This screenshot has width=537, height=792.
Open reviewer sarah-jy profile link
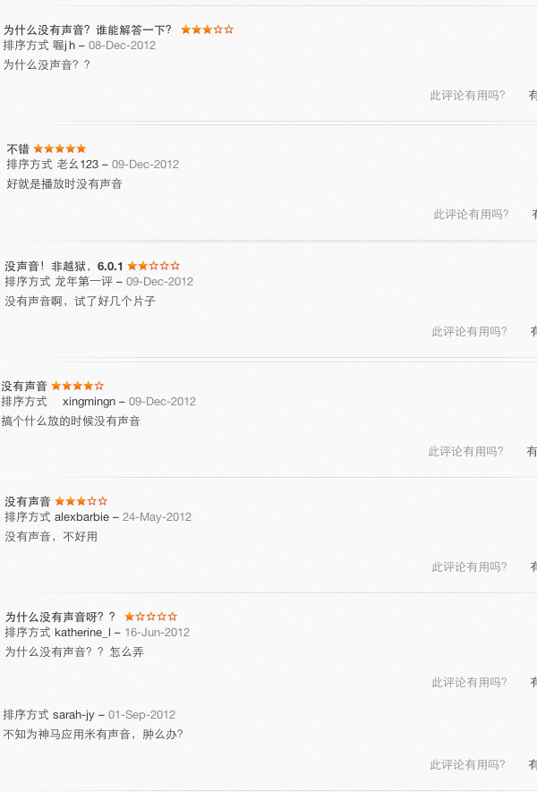(x=73, y=715)
